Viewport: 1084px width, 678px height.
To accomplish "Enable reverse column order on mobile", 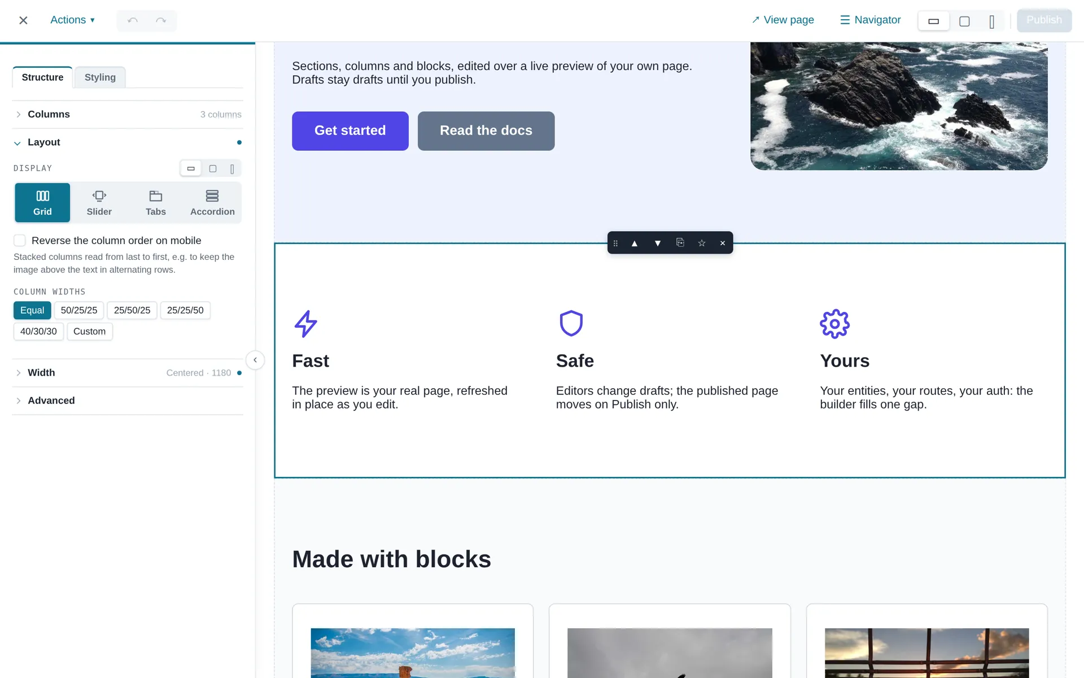I will pyautogui.click(x=20, y=241).
